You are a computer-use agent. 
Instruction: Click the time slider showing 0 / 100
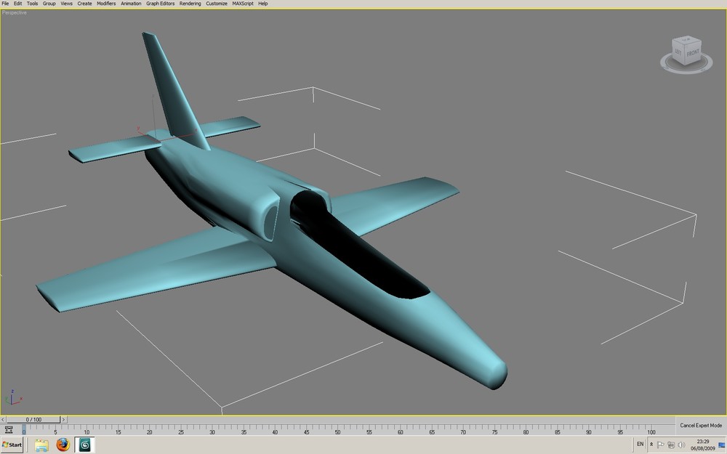coord(33,420)
